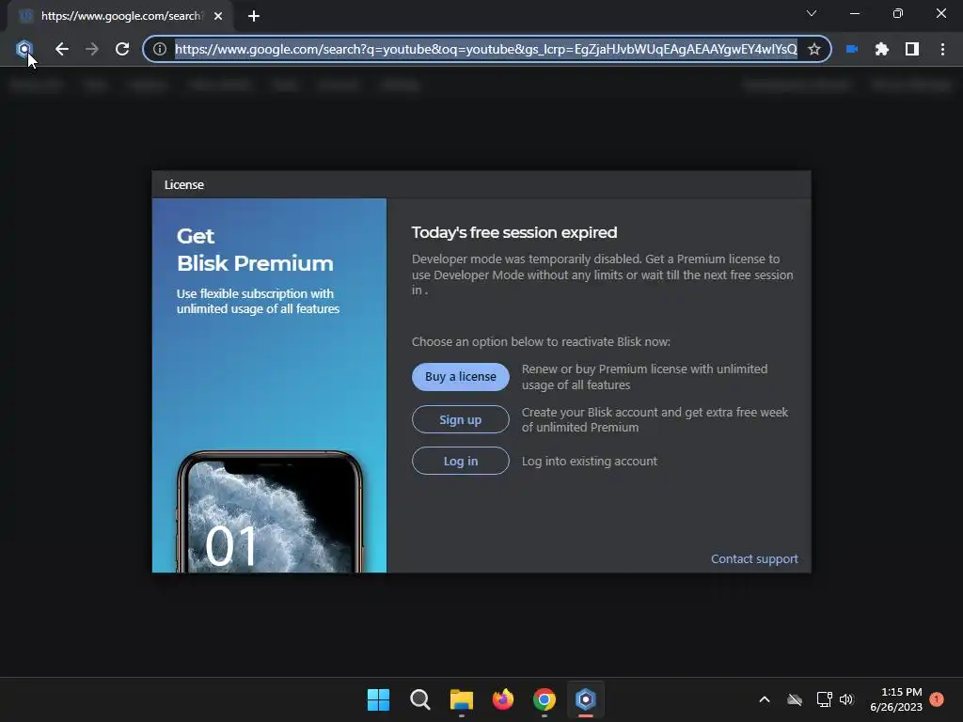
Task: Click the address bar URL field
Action: (486, 49)
